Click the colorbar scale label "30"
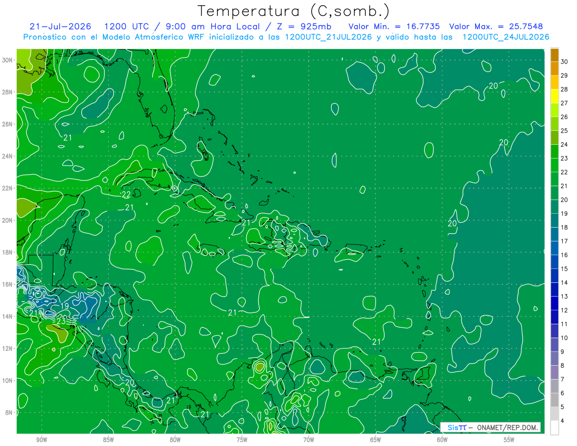 pyautogui.click(x=564, y=61)
